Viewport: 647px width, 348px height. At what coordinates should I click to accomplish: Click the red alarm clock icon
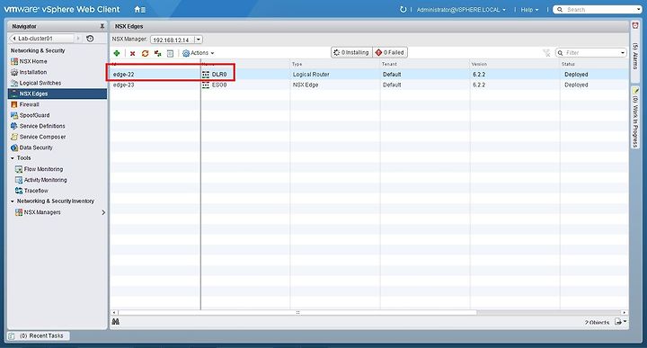(x=635, y=25)
